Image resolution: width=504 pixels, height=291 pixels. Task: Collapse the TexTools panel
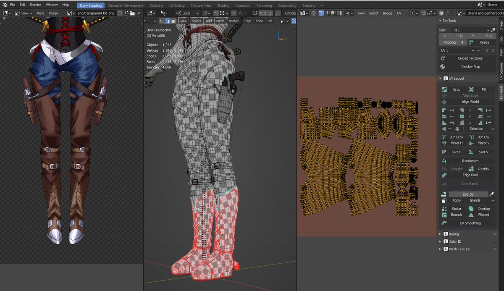coord(440,21)
